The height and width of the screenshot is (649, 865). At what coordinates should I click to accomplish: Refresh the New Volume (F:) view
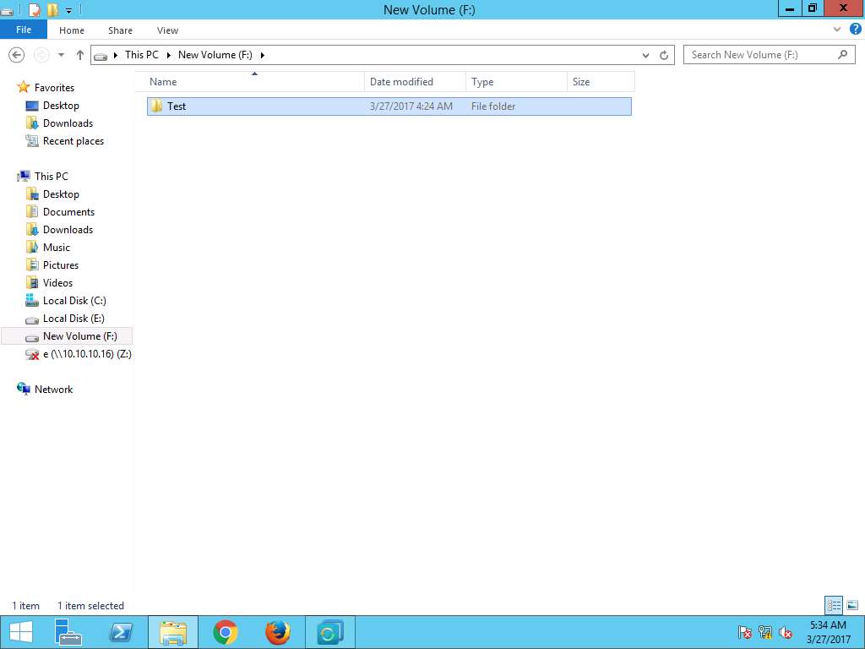[664, 55]
